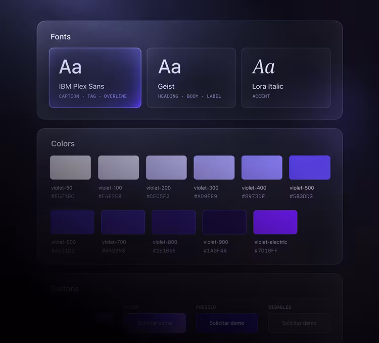Click the violet-100 color swatch
The height and width of the screenshot is (343, 379).
click(118, 167)
